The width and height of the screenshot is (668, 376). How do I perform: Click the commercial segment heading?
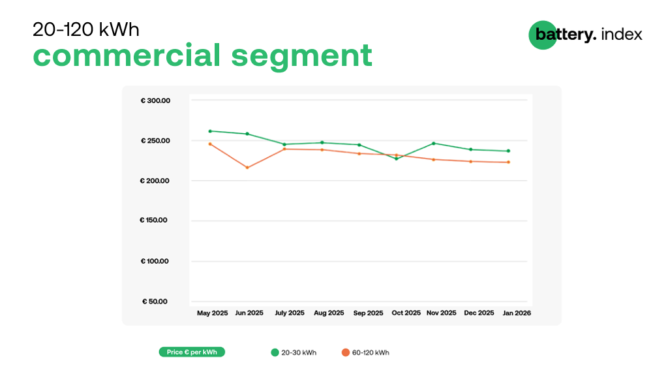203,55
